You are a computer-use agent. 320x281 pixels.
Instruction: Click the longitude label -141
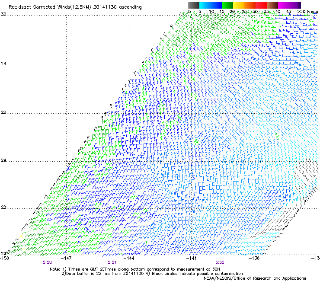[192, 258]
